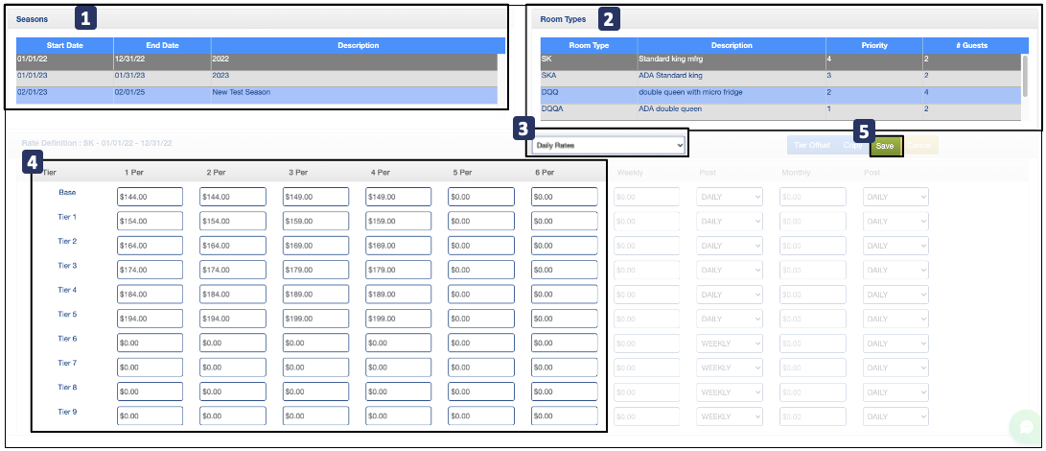Click the Tier 9 6 Per rate field

tap(564, 416)
